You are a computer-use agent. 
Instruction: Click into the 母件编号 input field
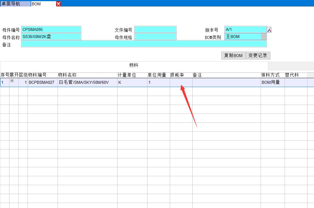point(51,29)
